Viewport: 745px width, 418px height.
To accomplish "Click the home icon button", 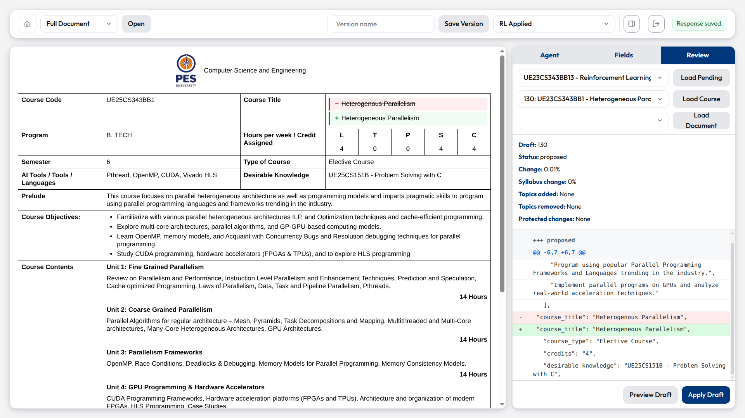I will point(27,24).
